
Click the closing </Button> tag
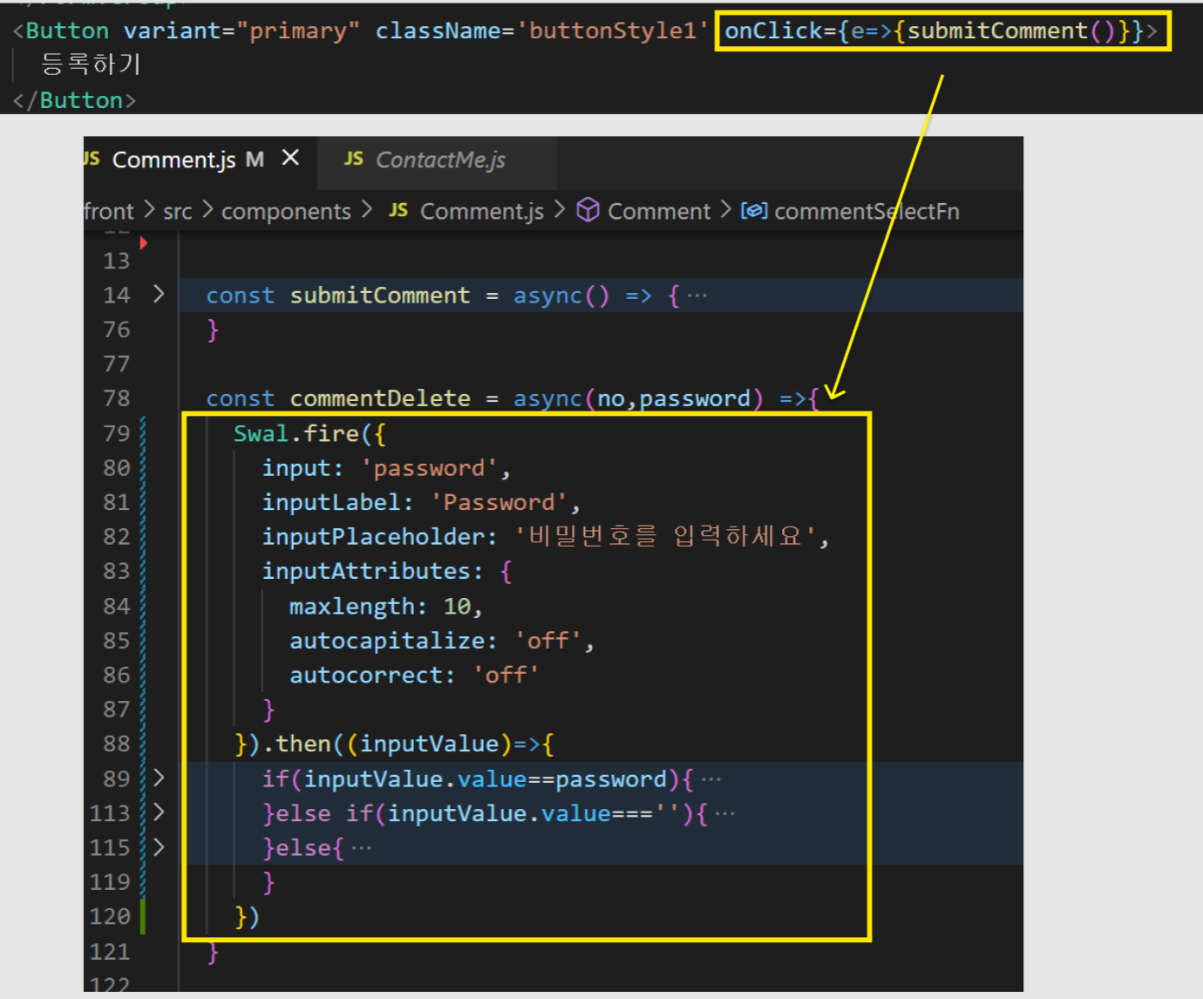(74, 100)
